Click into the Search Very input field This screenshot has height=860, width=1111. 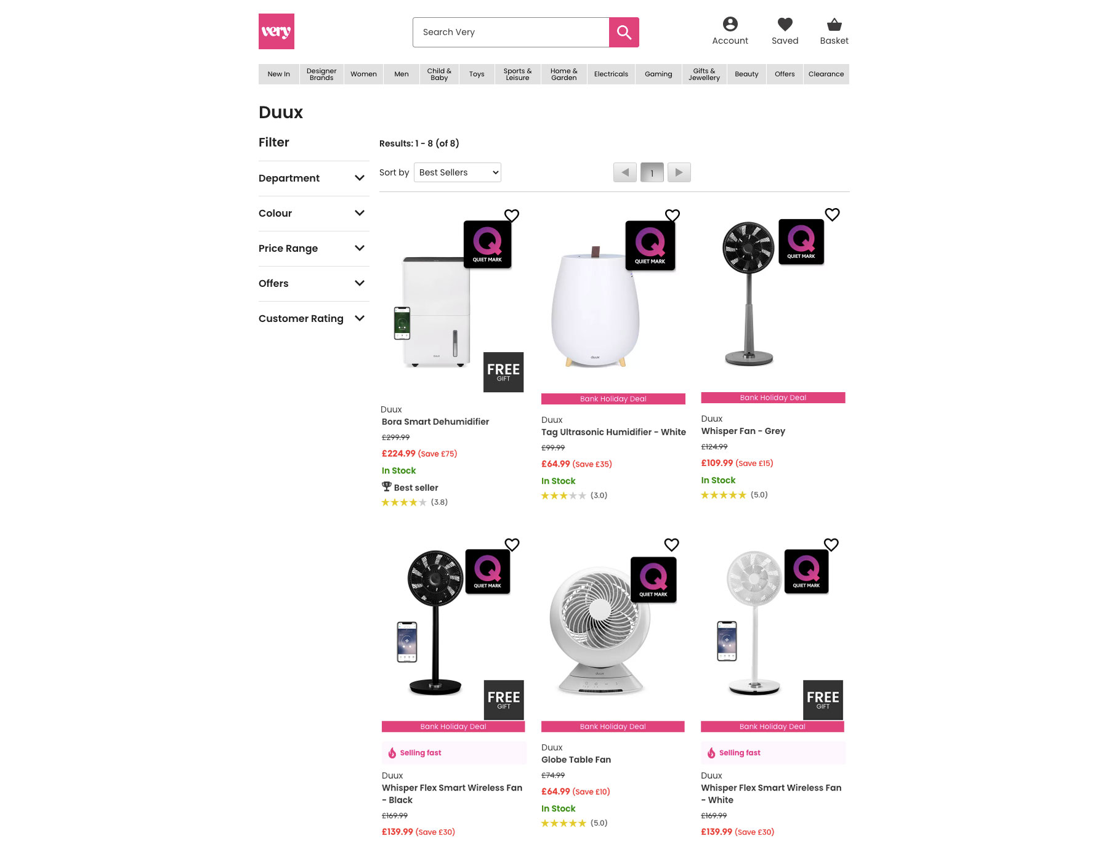tap(511, 32)
